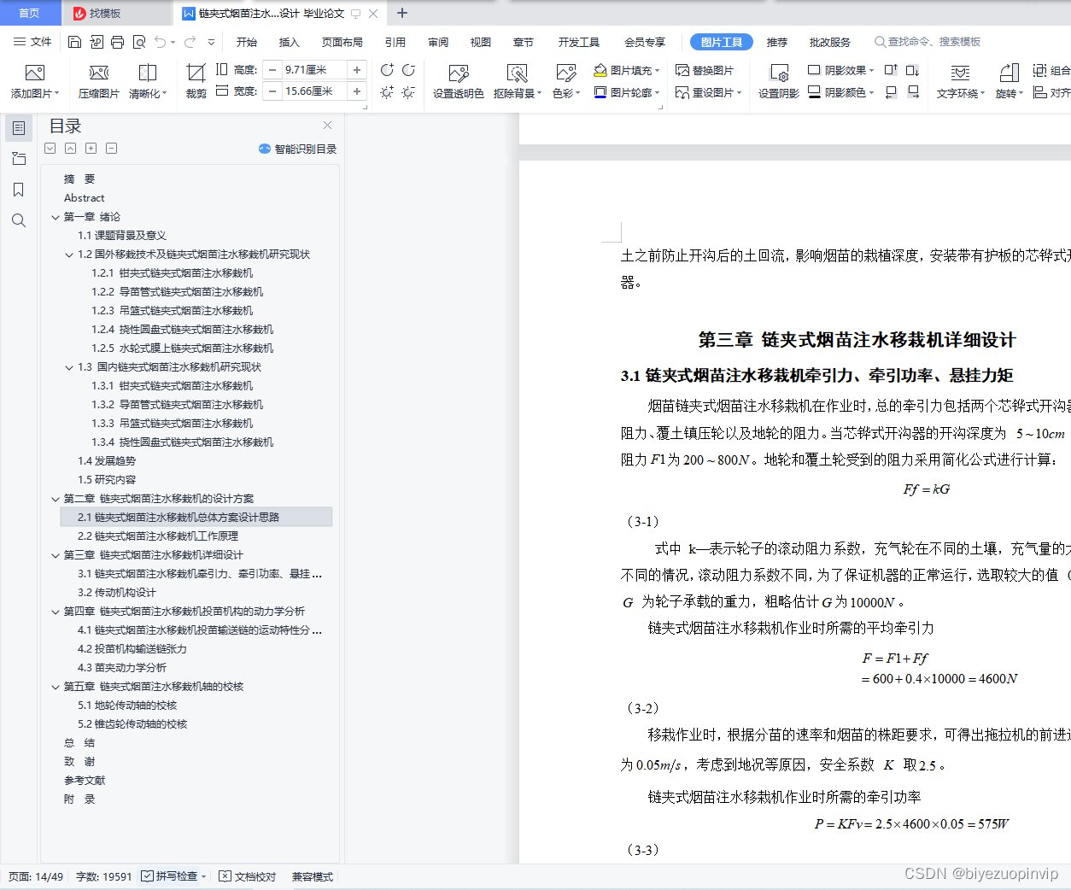Click the search icon in left sidebar
This screenshot has width=1071, height=890.
pyautogui.click(x=19, y=220)
